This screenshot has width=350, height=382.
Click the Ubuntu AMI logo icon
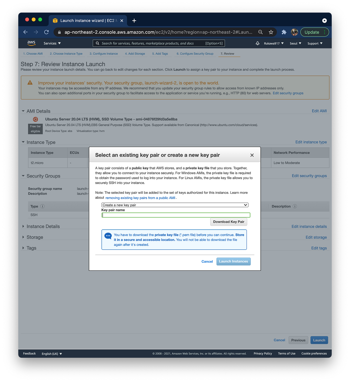(35, 119)
